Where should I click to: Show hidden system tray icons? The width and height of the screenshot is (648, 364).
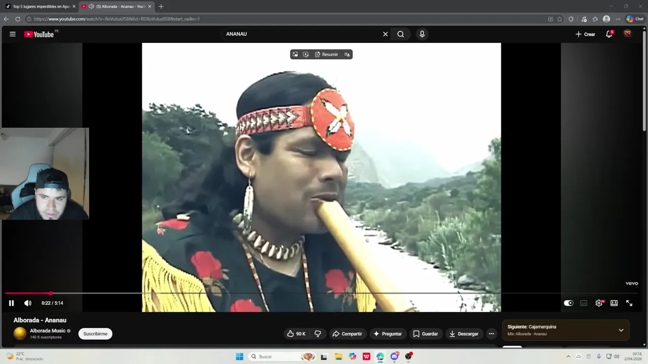pos(568,356)
